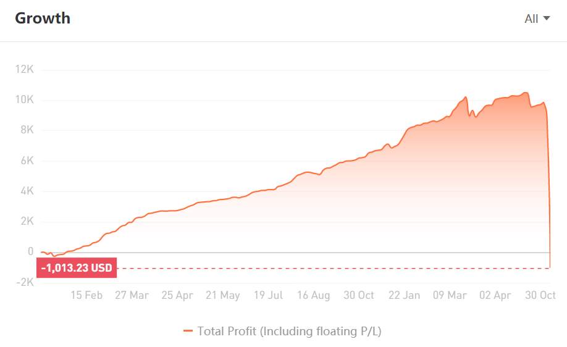This screenshot has width=567, height=347.
Task: Toggle the Total Profit legend series
Action: click(282, 331)
